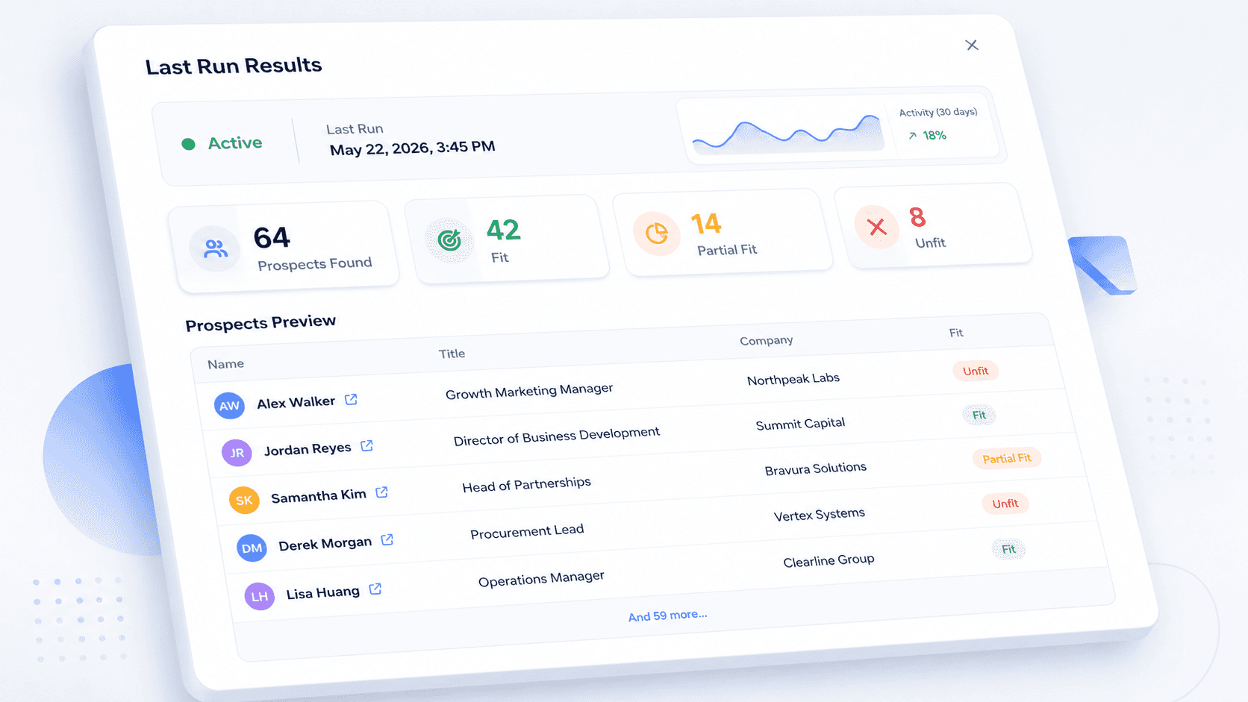Click the green target icon on Fit card

click(449, 240)
